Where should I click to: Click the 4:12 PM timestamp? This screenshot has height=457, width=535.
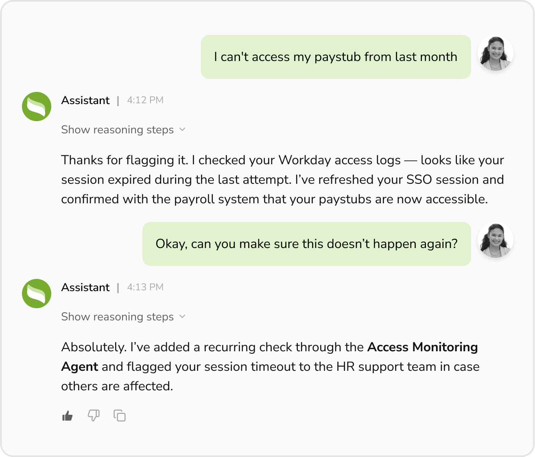(x=145, y=100)
